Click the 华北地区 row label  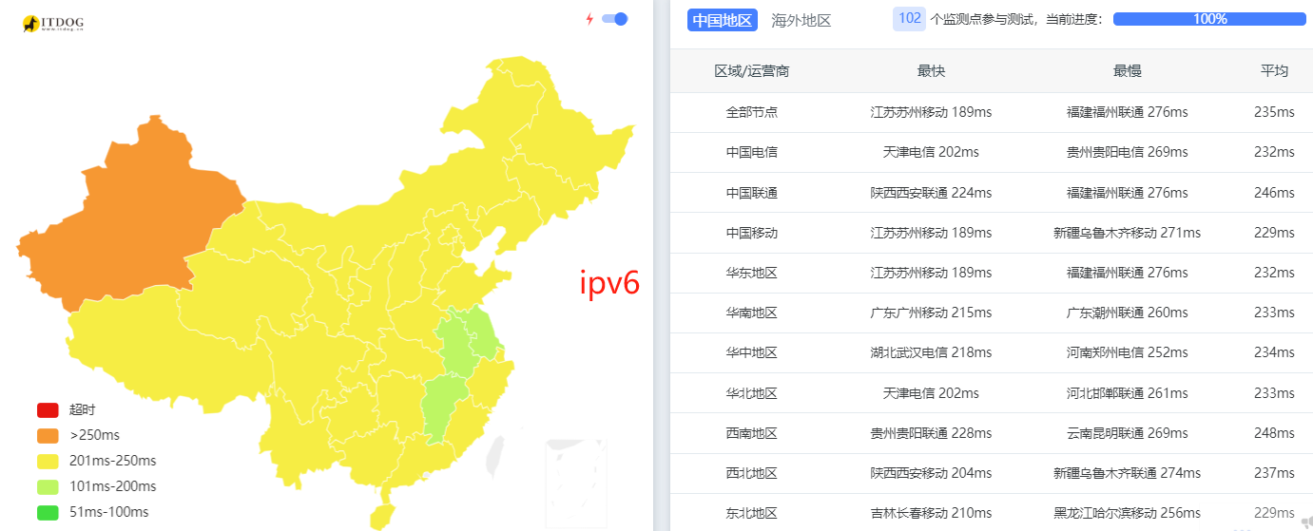tap(752, 393)
